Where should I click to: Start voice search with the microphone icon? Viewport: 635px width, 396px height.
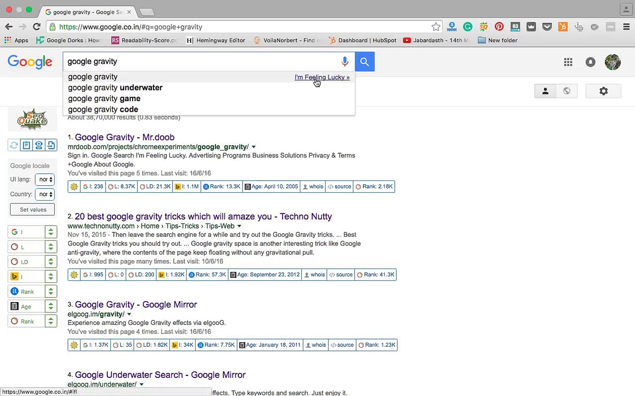click(x=345, y=62)
